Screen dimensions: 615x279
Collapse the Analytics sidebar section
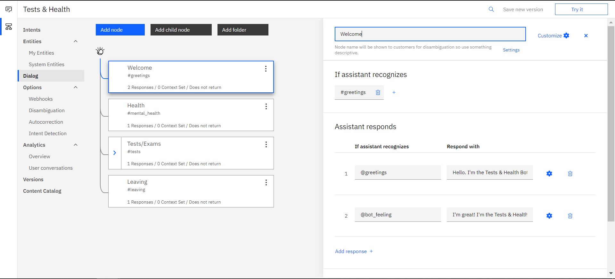[76, 145]
